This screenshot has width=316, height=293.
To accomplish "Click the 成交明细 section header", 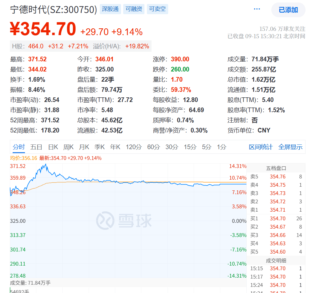I will click(x=276, y=261).
